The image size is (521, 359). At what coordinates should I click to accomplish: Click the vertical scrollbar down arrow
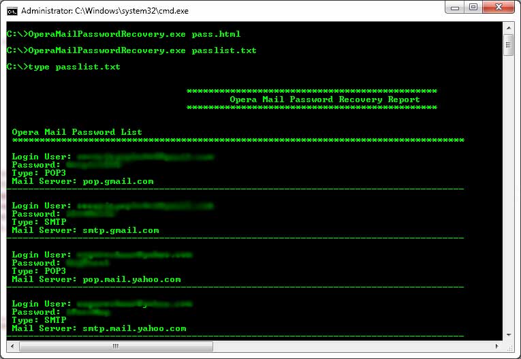point(508,334)
